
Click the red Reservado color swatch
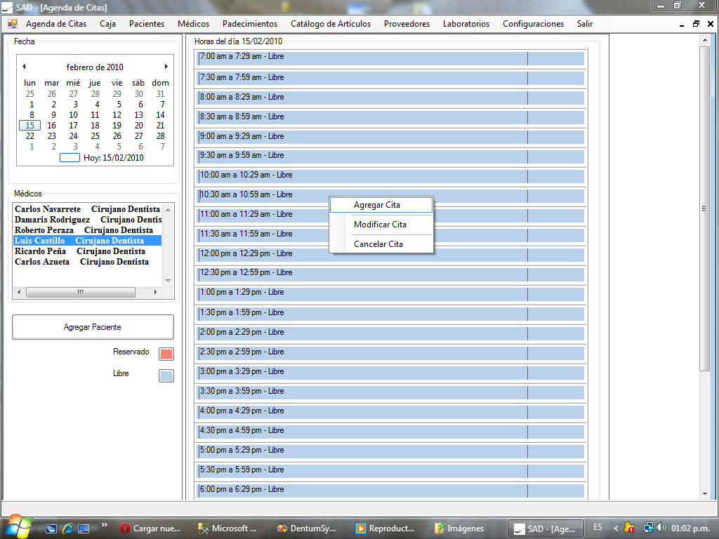166,354
